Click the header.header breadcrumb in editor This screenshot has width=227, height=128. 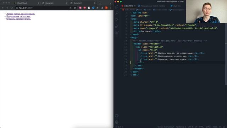click(x=160, y=10)
